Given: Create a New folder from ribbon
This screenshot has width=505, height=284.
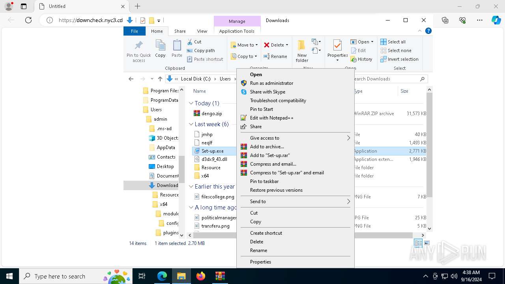Looking at the screenshot, I should (302, 51).
